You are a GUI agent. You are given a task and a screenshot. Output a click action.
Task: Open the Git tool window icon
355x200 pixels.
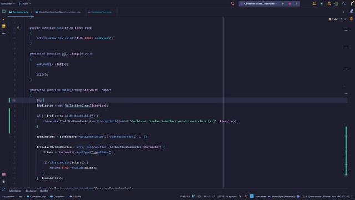(4, 189)
